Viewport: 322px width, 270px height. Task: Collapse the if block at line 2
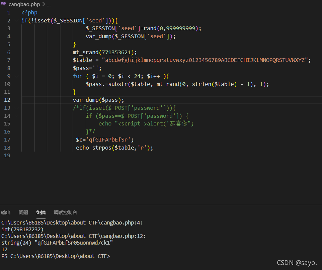coord(17,20)
